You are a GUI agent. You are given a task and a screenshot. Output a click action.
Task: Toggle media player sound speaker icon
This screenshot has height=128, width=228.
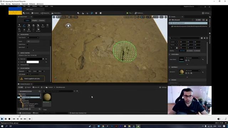point(218,119)
